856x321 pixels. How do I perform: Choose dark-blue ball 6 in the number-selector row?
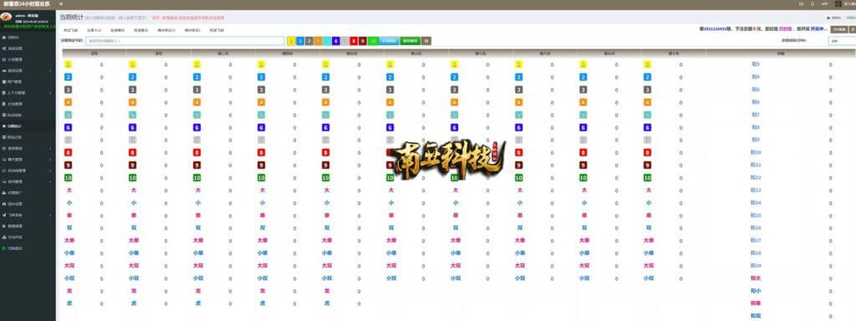coord(336,41)
